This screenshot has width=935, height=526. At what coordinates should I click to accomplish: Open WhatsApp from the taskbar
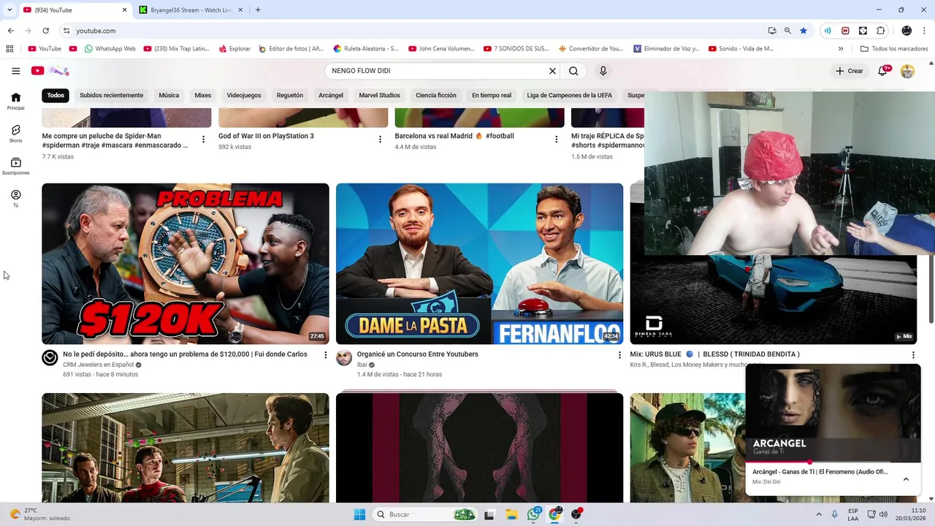click(533, 514)
